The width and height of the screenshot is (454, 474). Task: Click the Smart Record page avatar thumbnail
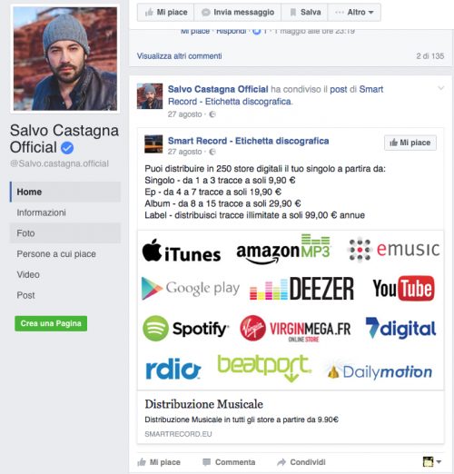coord(153,144)
